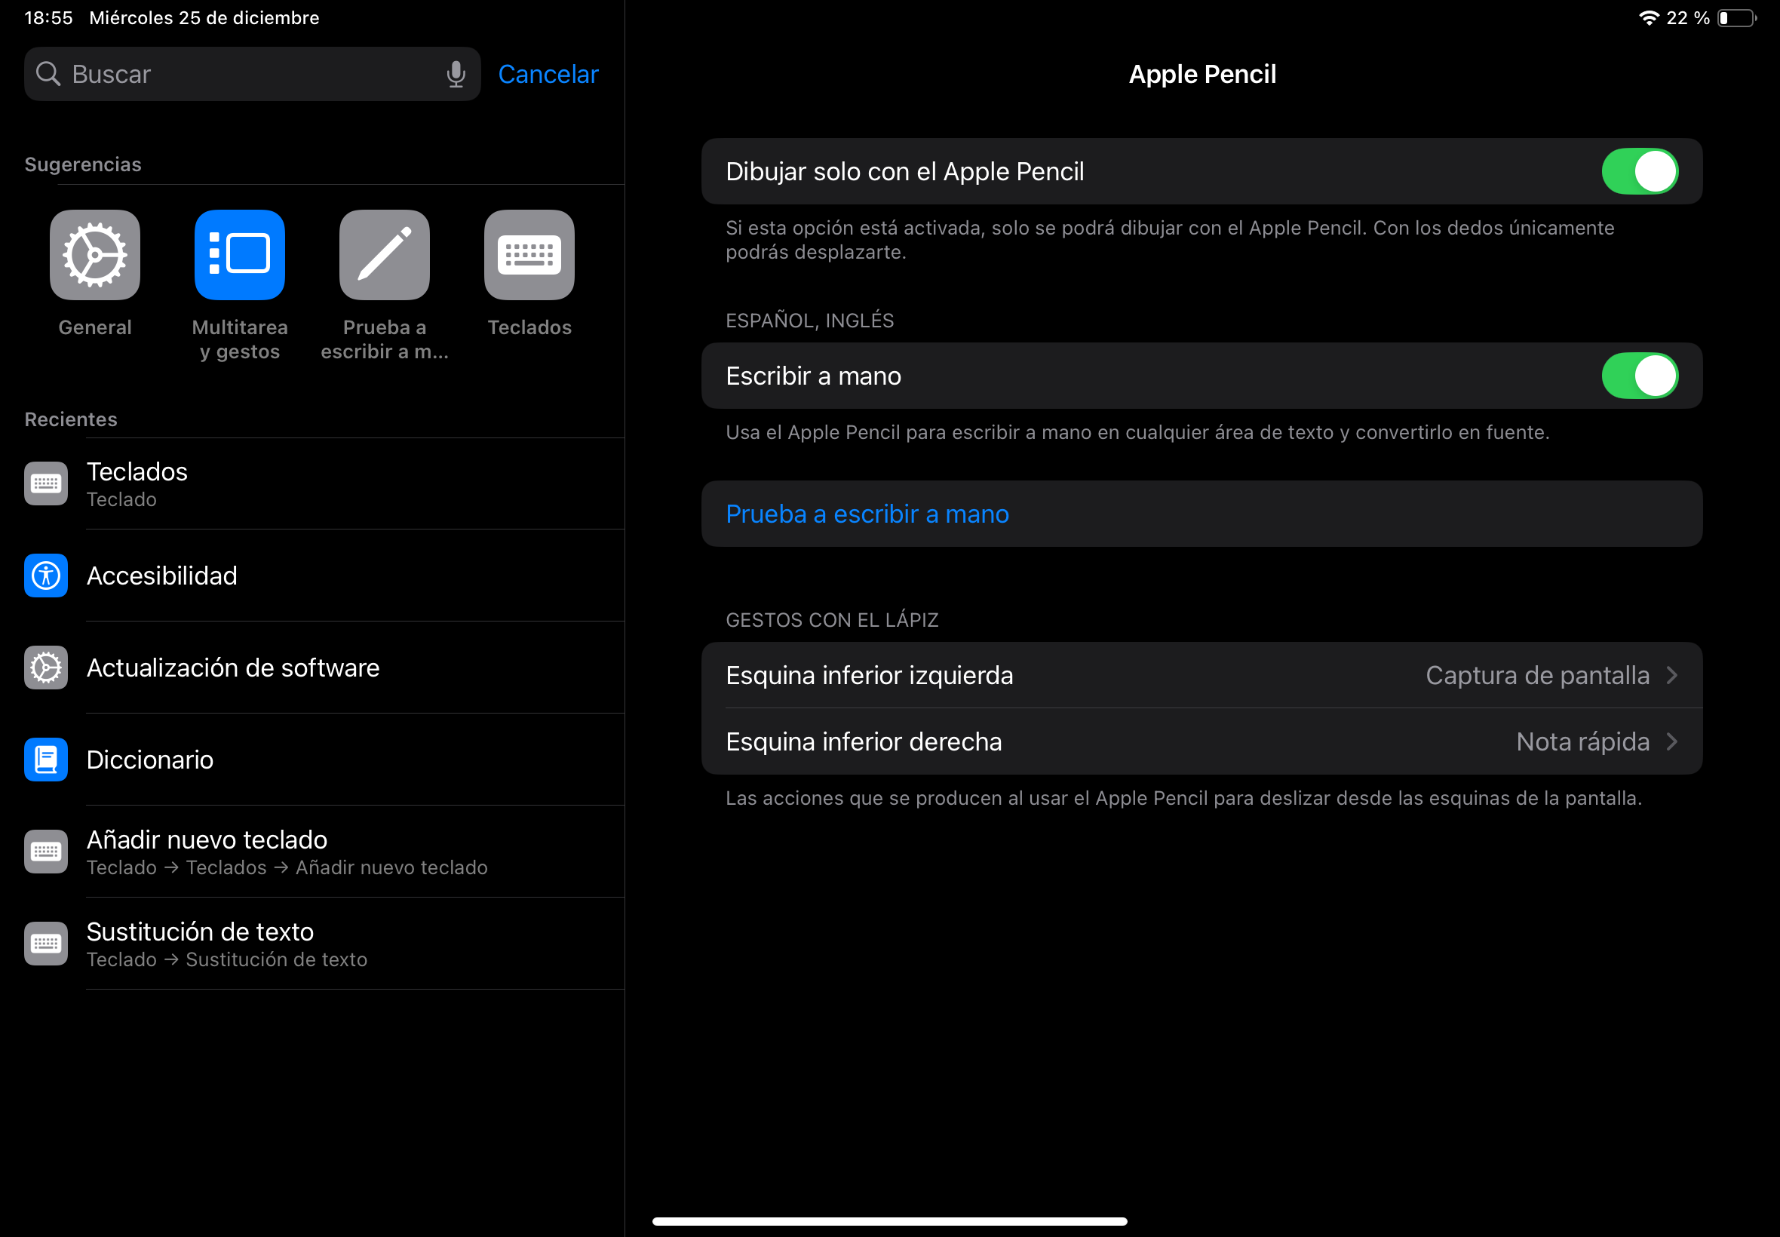Tap the General gear suggestion icon
Screen dimensions: 1780x1237
(x=94, y=255)
